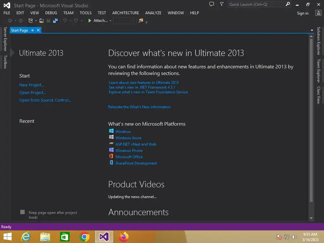The height and width of the screenshot is (243, 324).
Task: Click the New Project... link
Action: pyautogui.click(x=32, y=85)
